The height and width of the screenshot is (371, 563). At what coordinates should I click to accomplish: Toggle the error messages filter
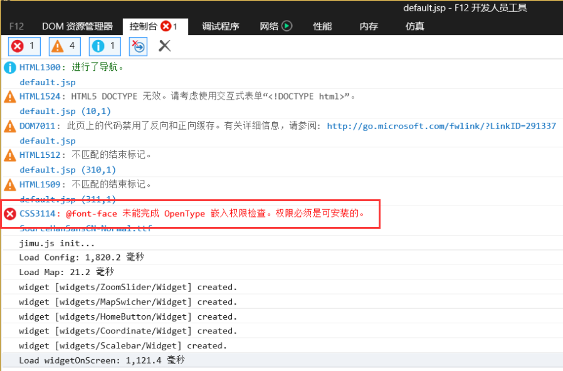(23, 46)
